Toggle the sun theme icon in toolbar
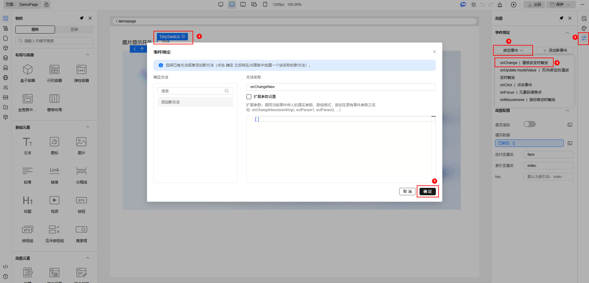 click(474, 5)
